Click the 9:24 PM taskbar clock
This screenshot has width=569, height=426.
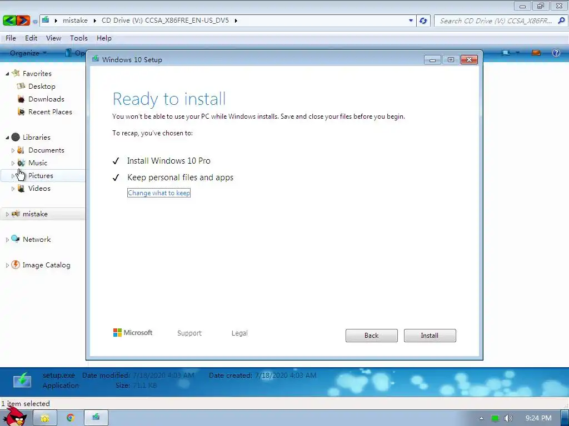pos(538,418)
